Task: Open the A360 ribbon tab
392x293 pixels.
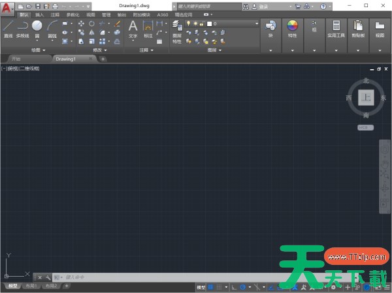Action: pyautogui.click(x=163, y=14)
